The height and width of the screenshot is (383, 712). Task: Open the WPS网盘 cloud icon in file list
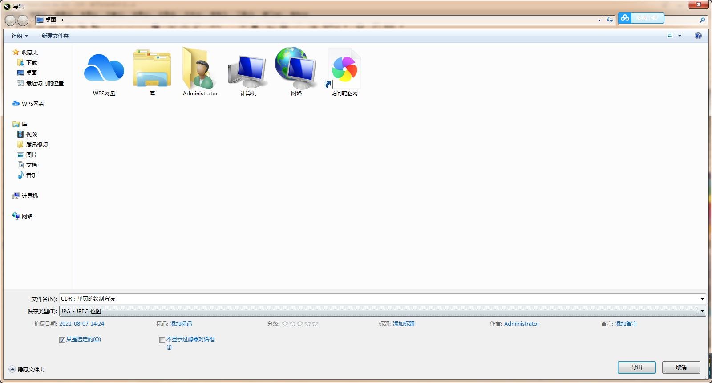(104, 69)
